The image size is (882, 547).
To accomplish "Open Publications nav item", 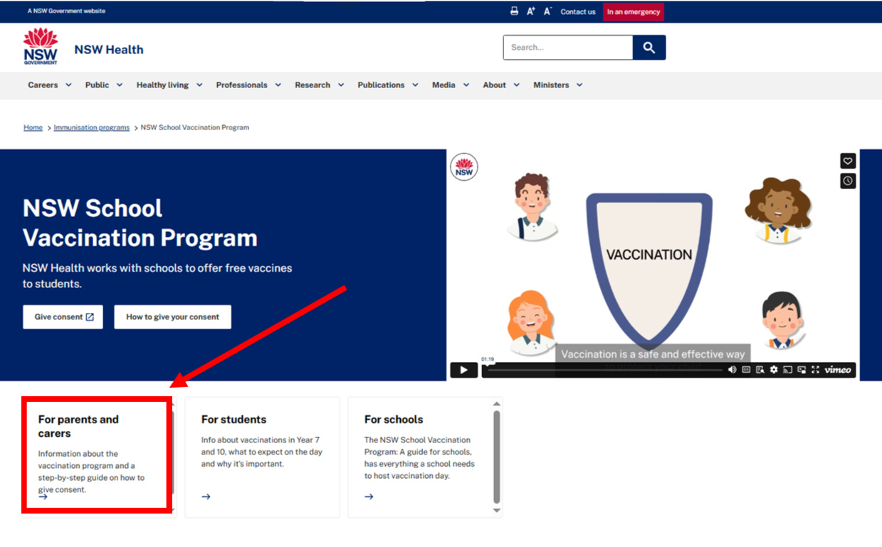I will [381, 85].
